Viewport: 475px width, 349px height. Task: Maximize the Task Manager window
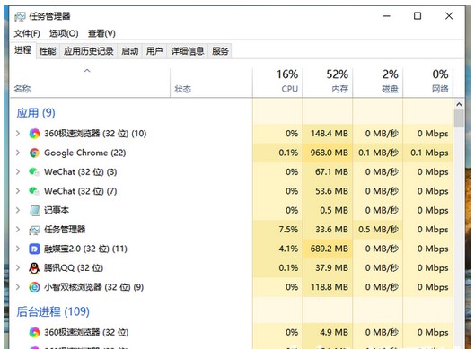point(418,16)
